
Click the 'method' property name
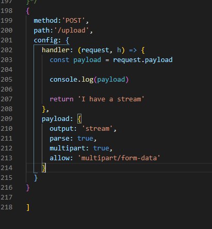[46, 21]
